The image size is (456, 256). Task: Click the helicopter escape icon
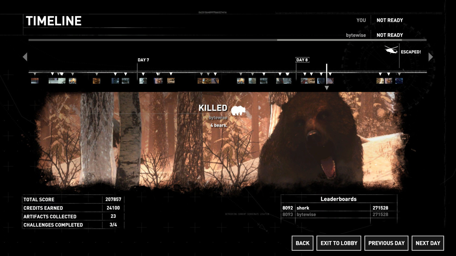click(391, 50)
